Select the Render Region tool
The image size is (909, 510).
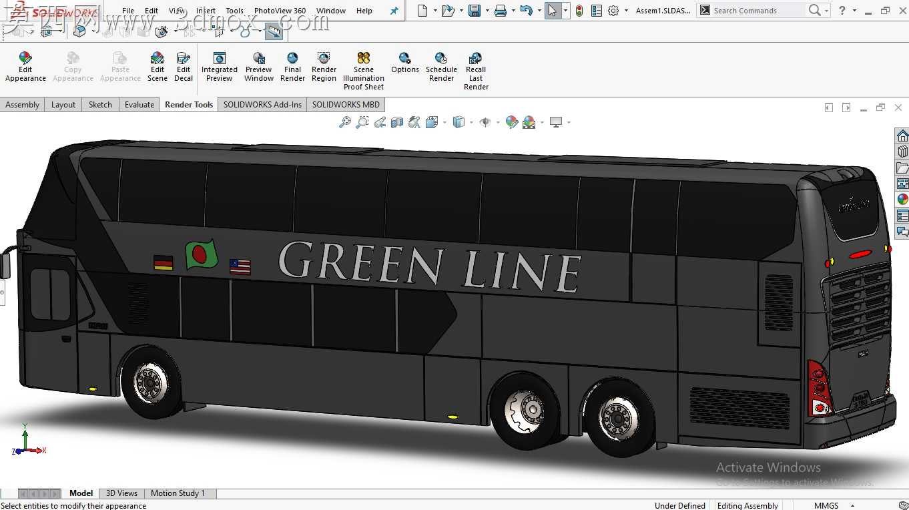[324, 67]
